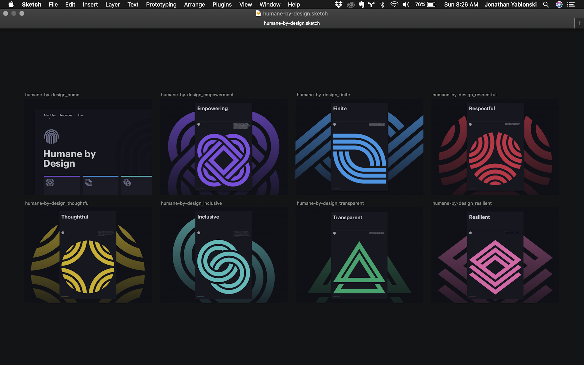The width and height of the screenshot is (584, 365).
Task: Open the volume control in menu bar
Action: click(406, 5)
